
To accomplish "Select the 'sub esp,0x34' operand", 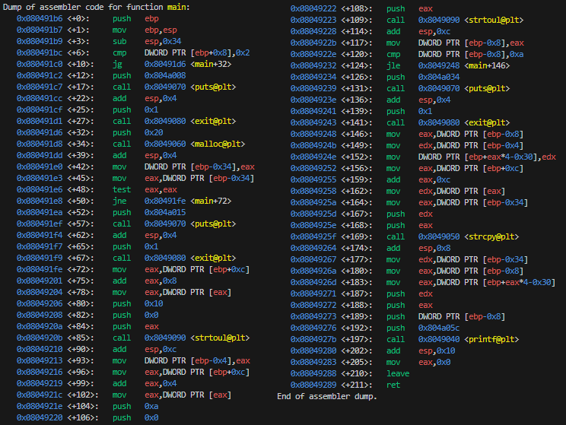I will point(164,41).
